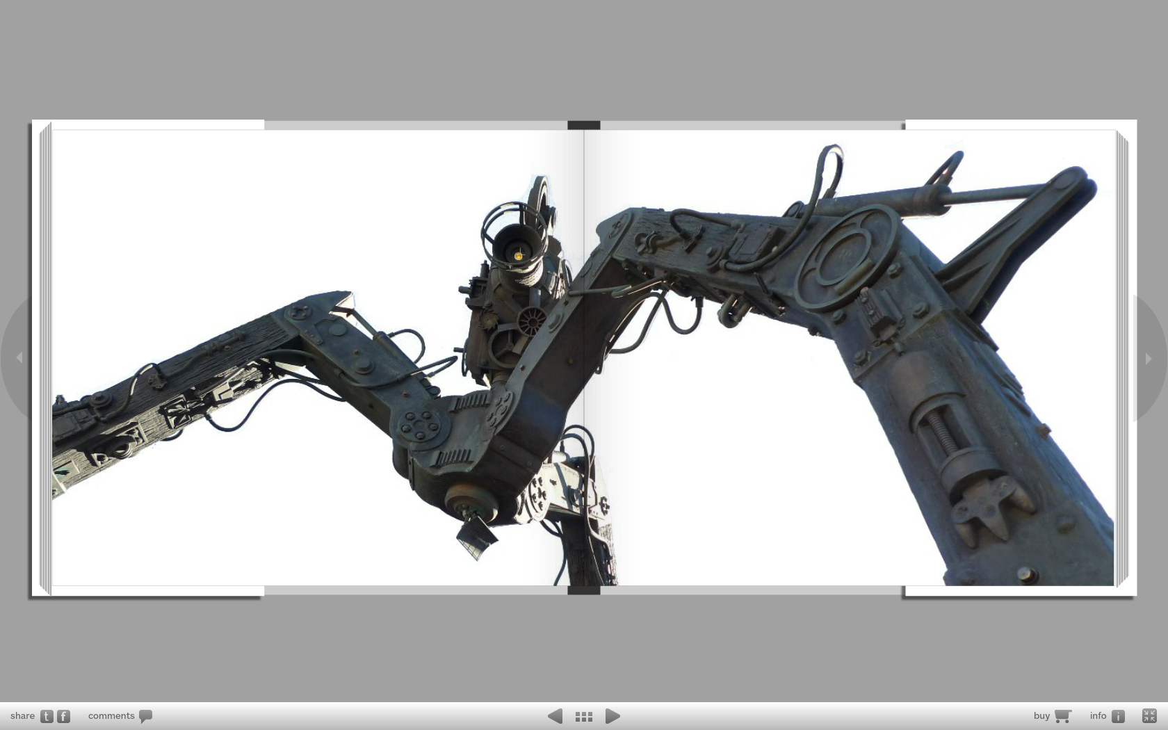Open the comments speech bubble icon
This screenshot has width=1168, height=730.
click(145, 716)
